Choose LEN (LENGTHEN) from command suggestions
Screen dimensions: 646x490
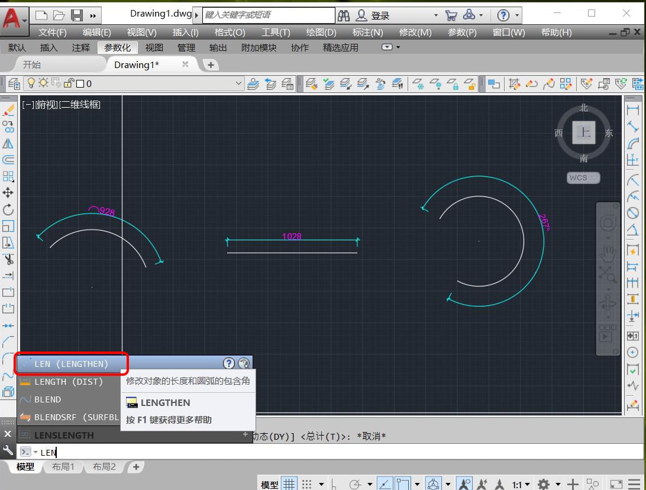tap(71, 364)
